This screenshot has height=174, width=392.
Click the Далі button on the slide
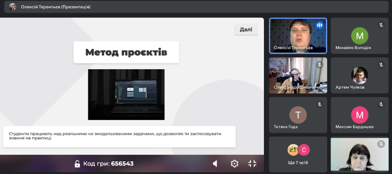click(246, 30)
